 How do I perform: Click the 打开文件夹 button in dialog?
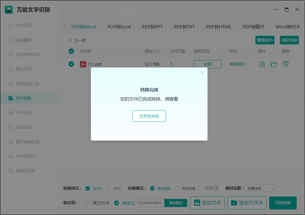point(149,116)
